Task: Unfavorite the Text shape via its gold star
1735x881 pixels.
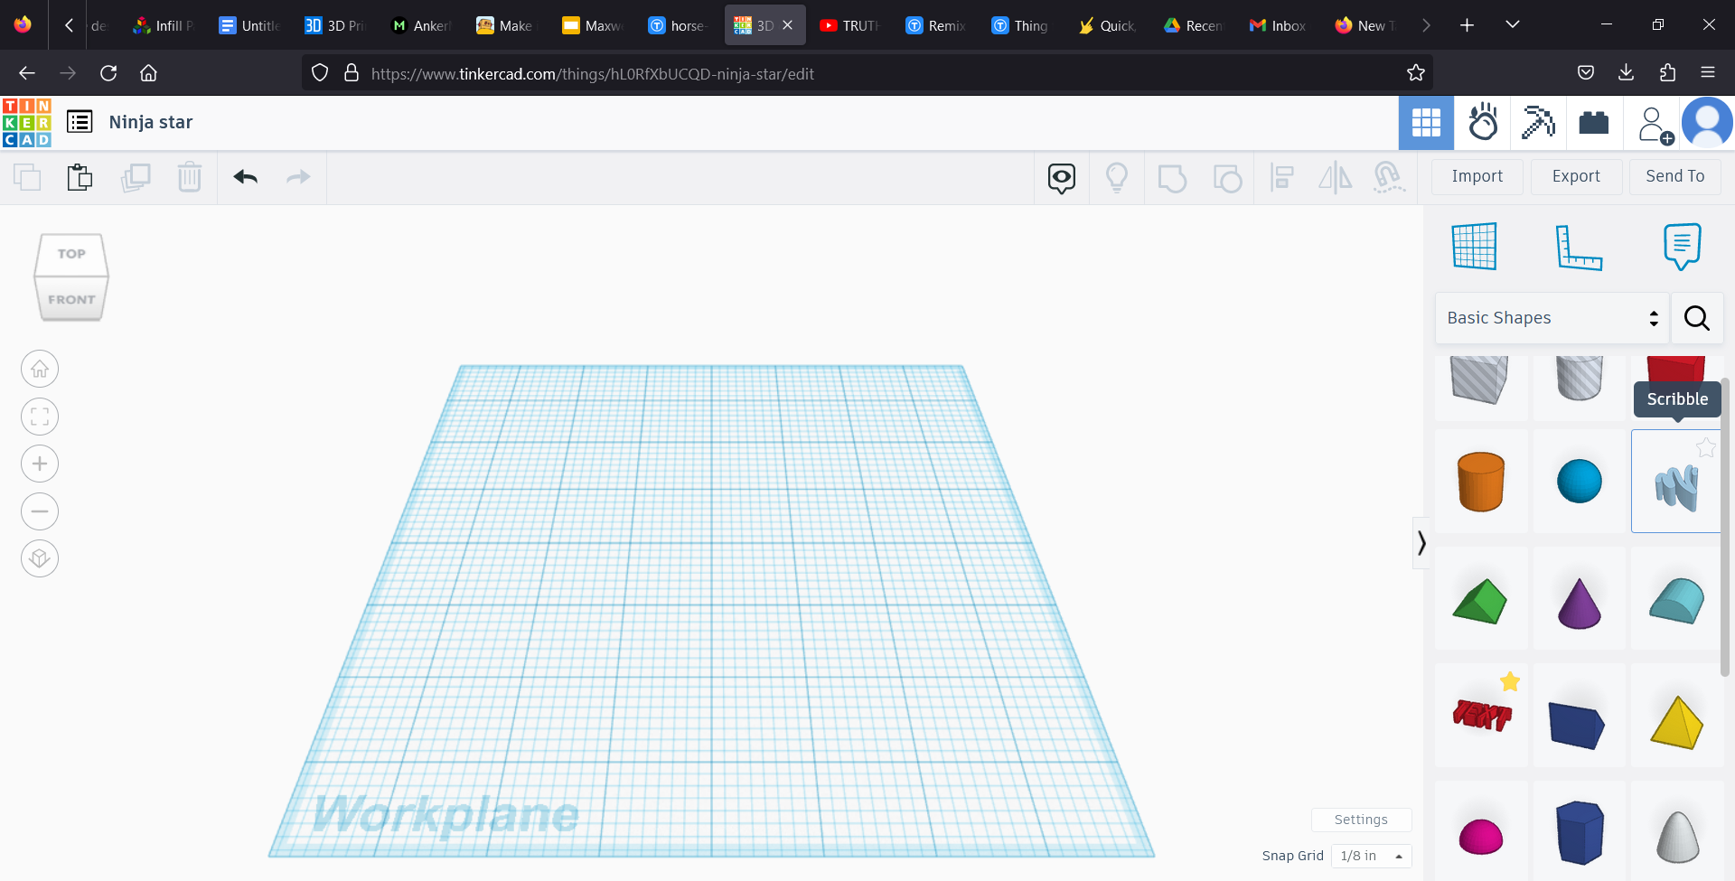Action: coord(1510,682)
